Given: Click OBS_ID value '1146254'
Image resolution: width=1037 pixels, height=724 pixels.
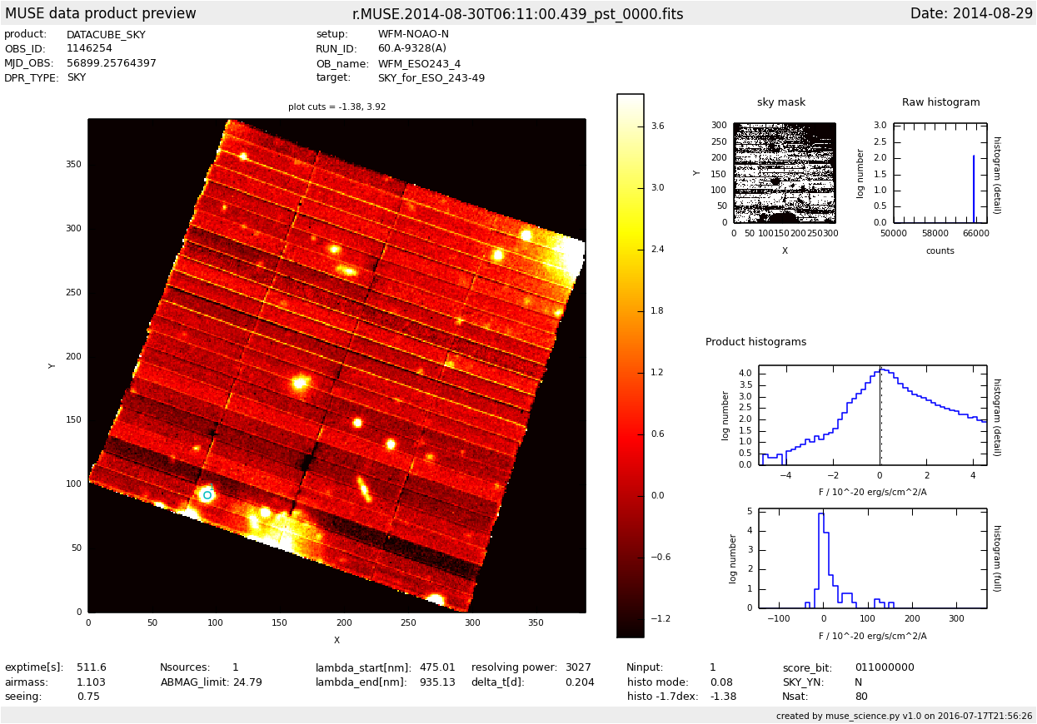Looking at the screenshot, I should tap(89, 49).
